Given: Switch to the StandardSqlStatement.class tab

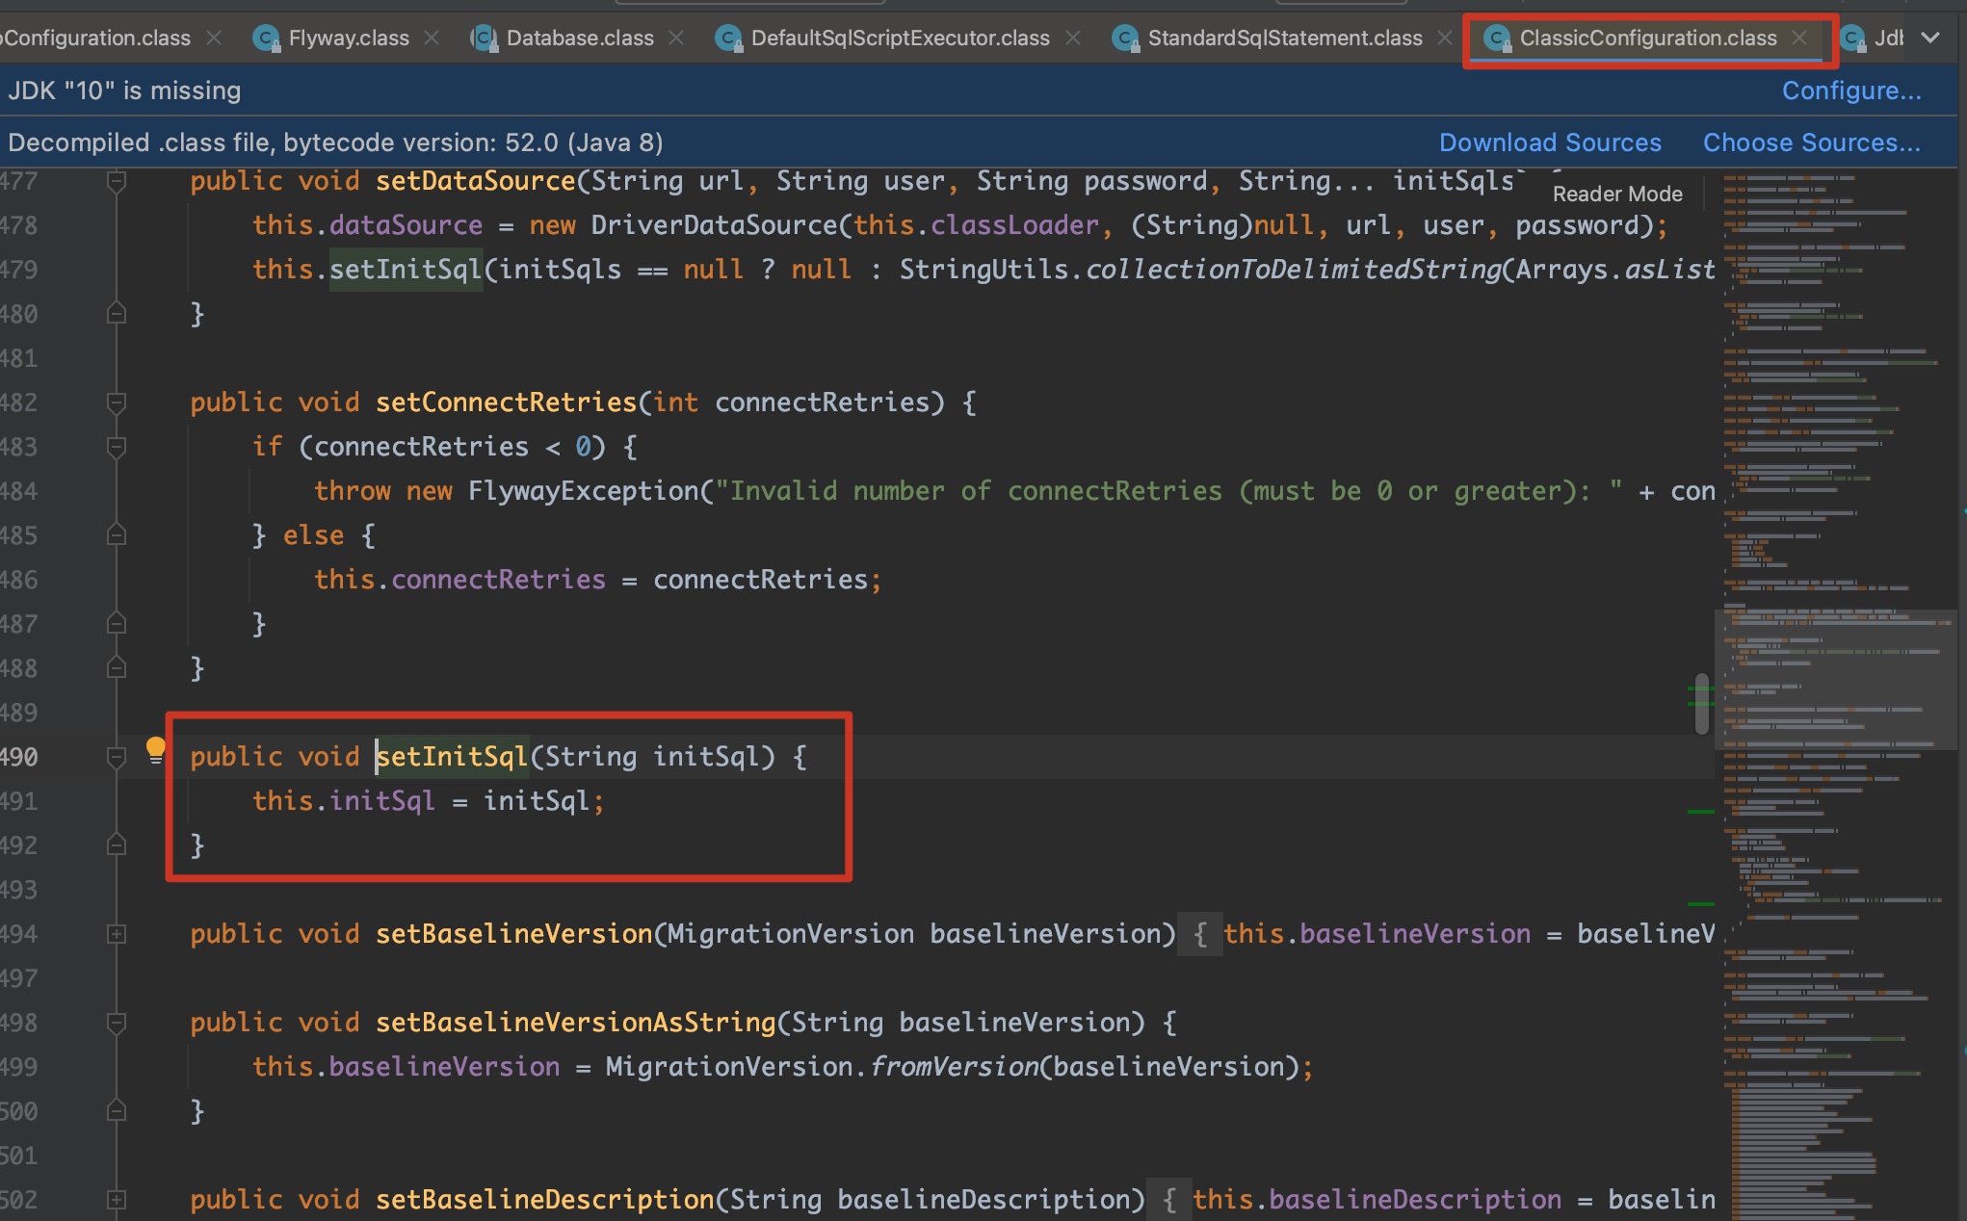Looking at the screenshot, I should 1284,39.
